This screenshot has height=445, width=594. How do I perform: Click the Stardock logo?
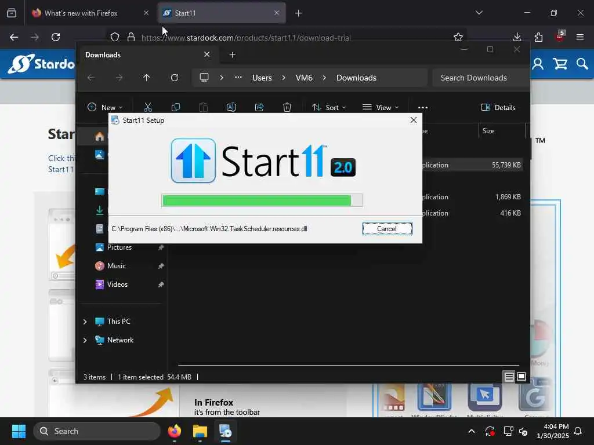point(42,64)
